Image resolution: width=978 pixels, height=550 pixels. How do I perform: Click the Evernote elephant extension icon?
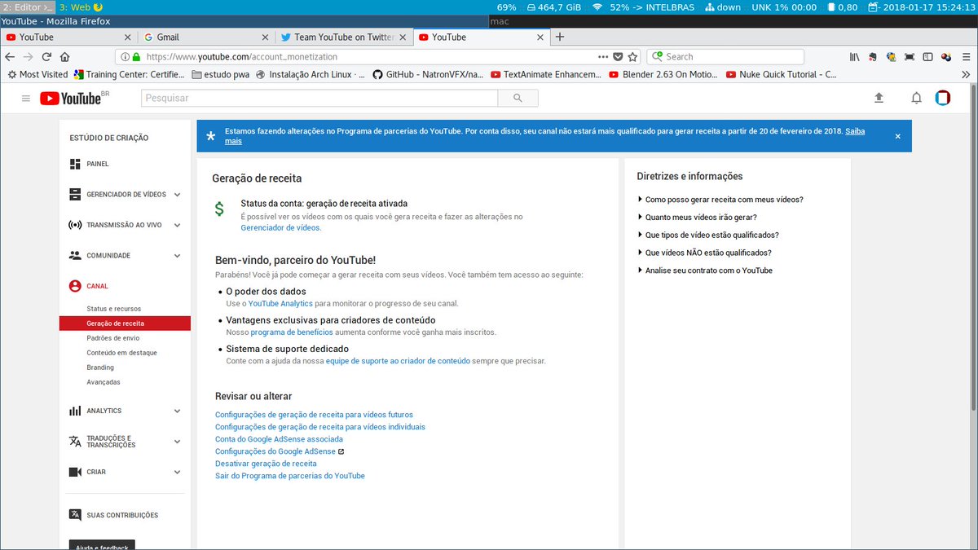pos(873,57)
